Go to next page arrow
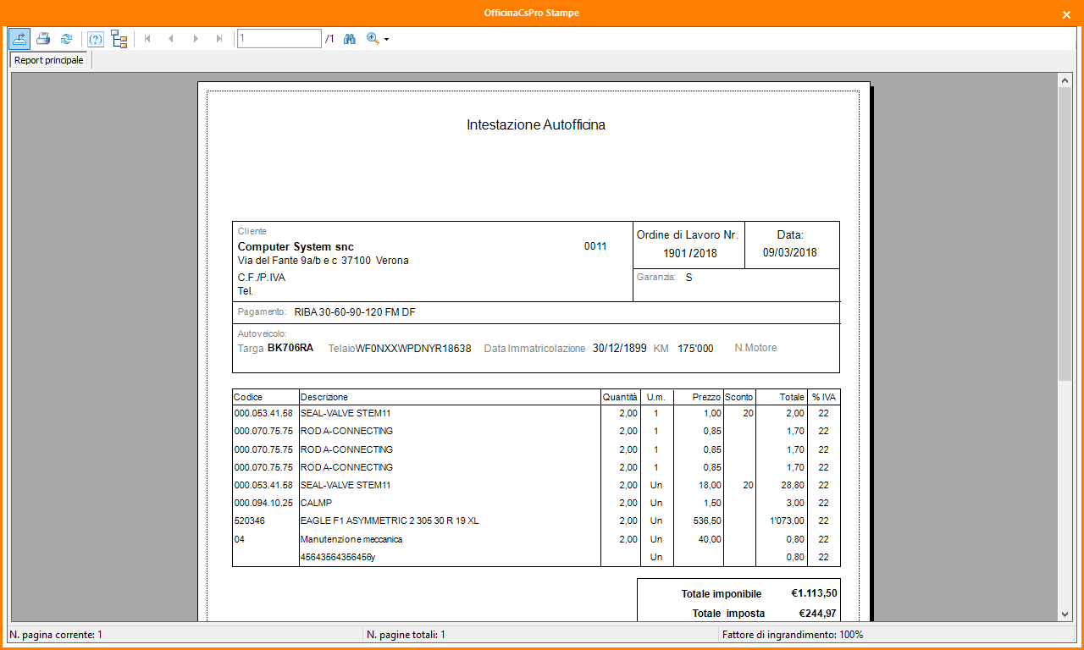 tap(196, 39)
